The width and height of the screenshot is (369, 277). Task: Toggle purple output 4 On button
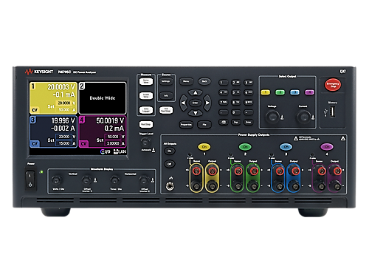tap(327, 147)
